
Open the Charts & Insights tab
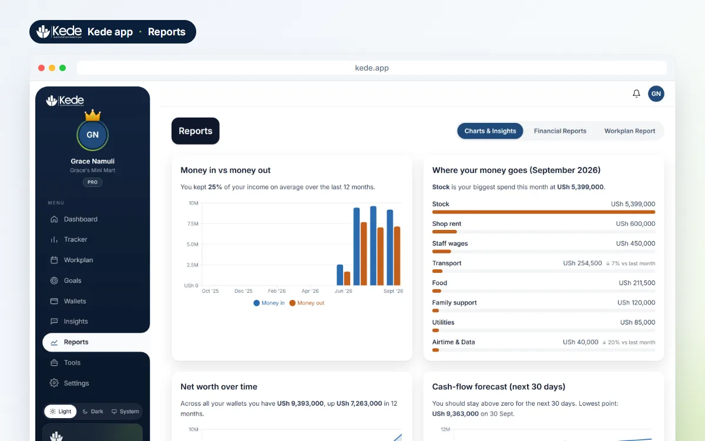point(490,131)
